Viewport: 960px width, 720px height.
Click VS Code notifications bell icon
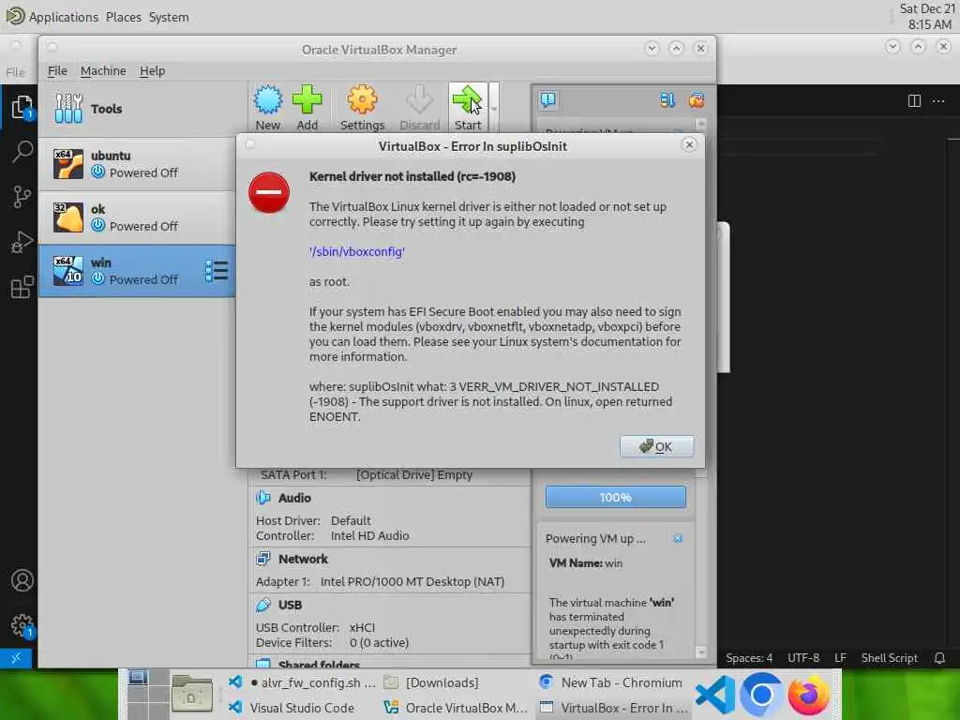[939, 658]
